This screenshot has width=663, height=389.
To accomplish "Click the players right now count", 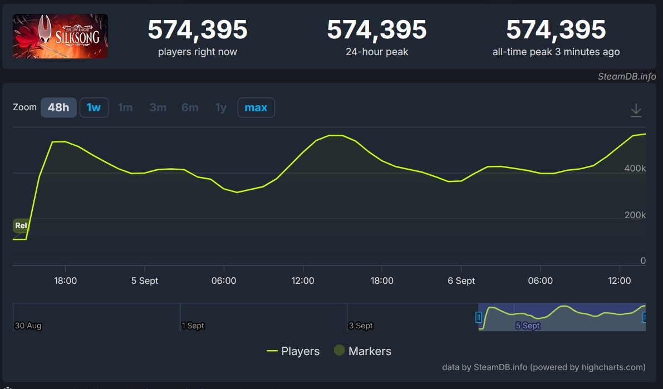I will coord(198,29).
